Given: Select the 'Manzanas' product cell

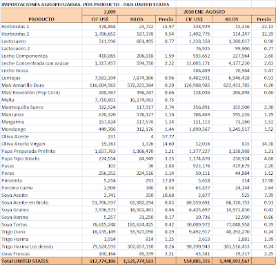Looking at the screenshot, I should 41,114.
